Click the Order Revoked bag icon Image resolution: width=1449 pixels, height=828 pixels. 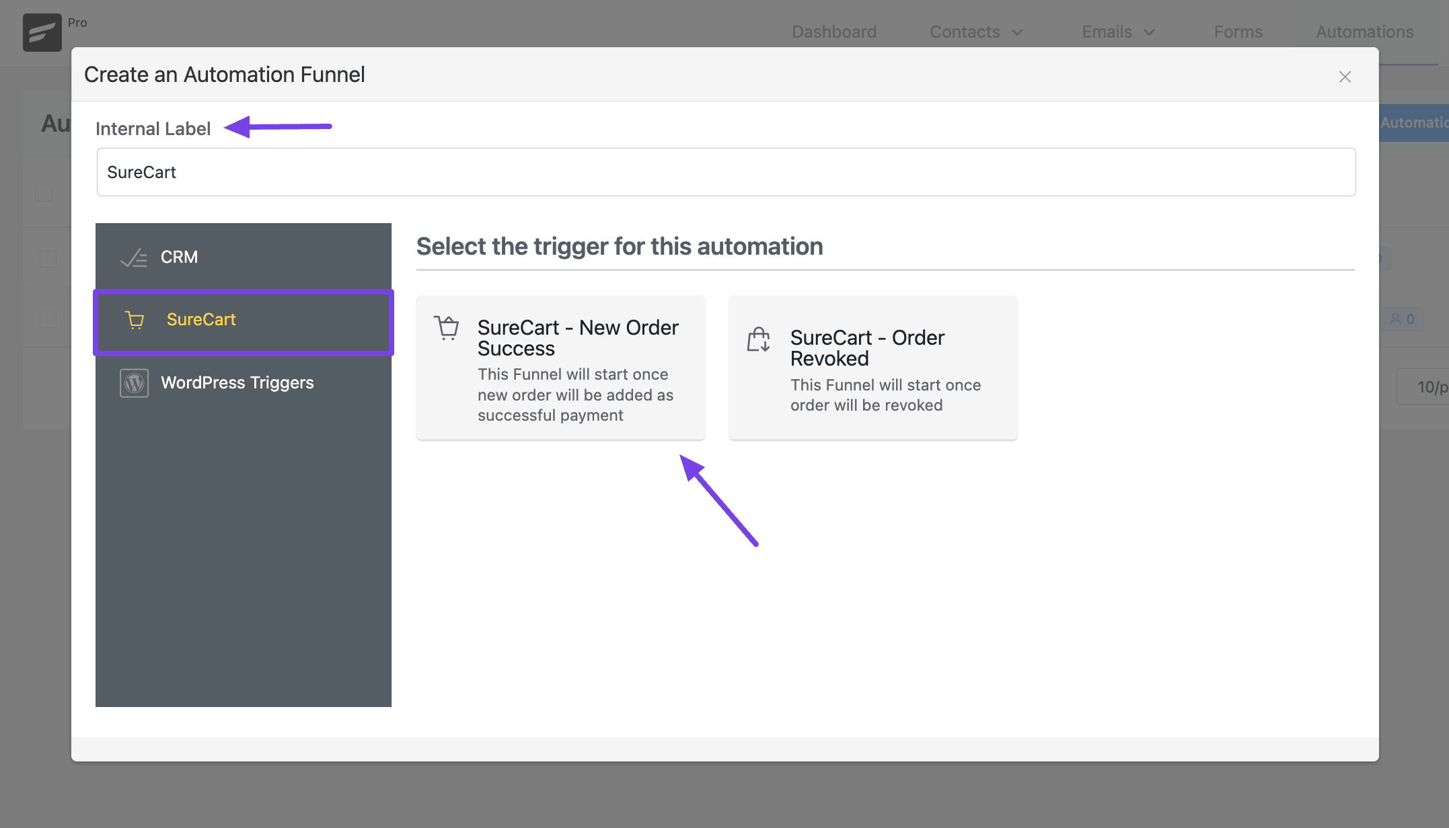click(x=759, y=339)
